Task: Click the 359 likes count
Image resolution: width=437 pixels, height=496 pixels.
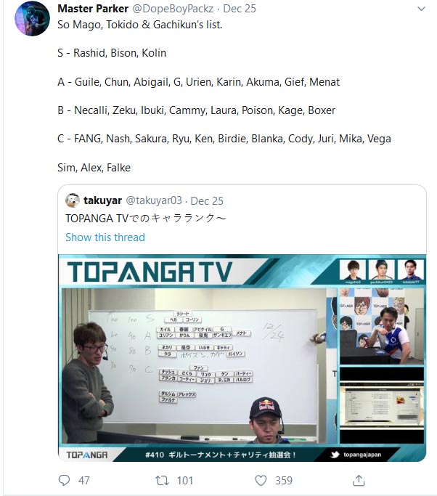Action: [284, 481]
